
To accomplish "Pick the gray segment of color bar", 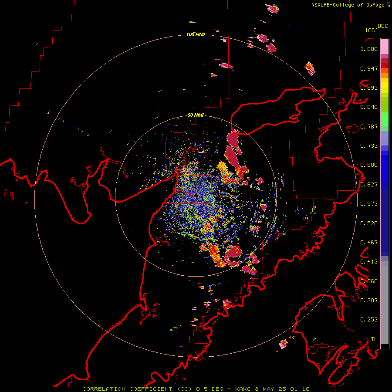I will click(385, 303).
